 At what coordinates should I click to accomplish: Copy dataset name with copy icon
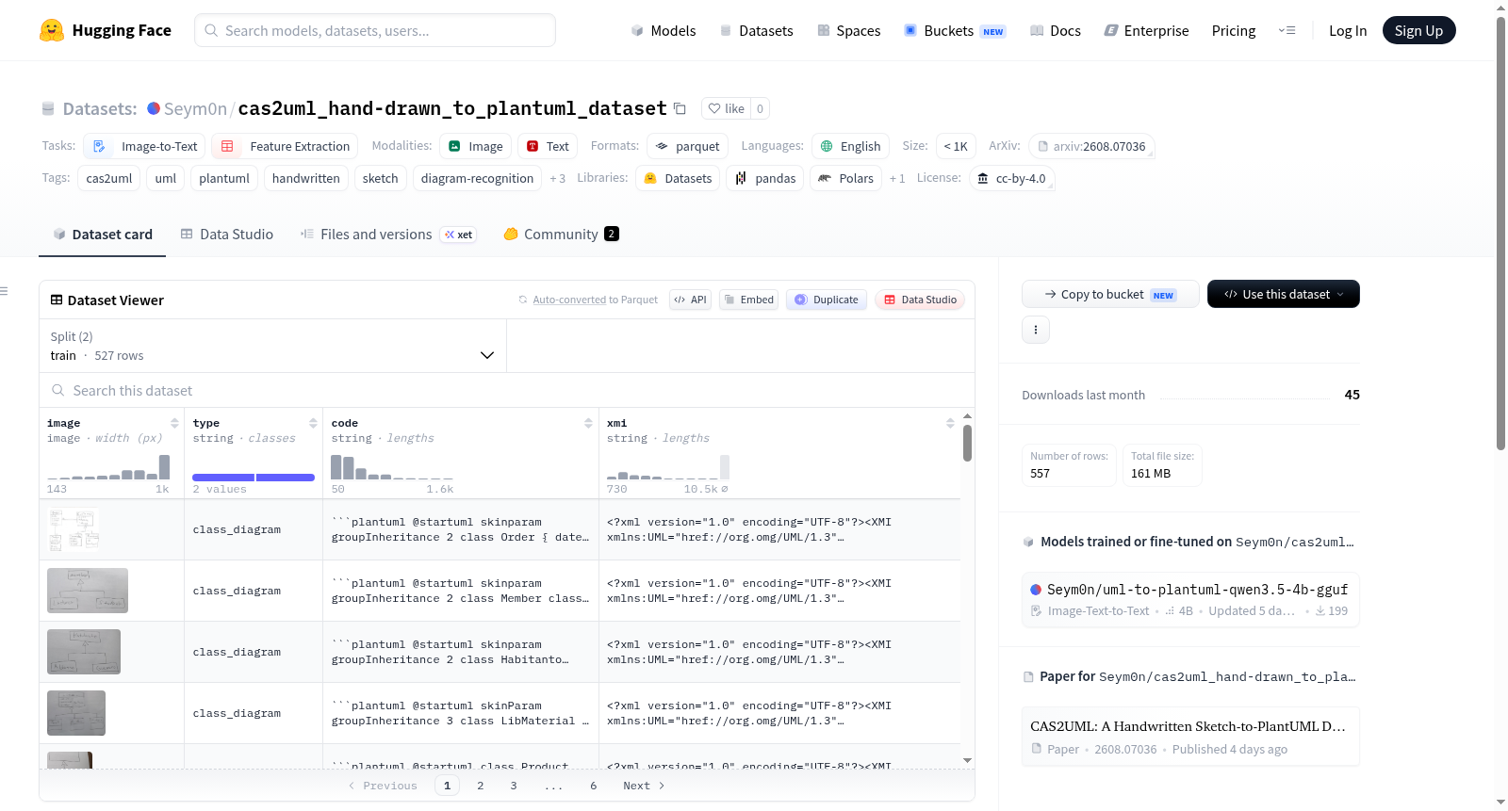(x=680, y=108)
